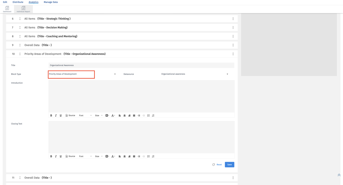Select center alignment in the Introduction toolbar
This screenshot has height=185, width=343.
click(x=124, y=115)
